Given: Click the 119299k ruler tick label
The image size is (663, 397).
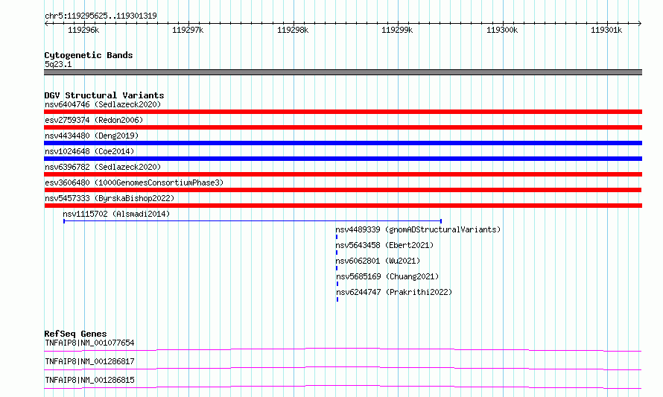Looking at the screenshot, I should (397, 30).
